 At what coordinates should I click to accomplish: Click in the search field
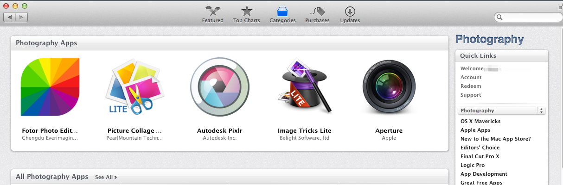[529, 17]
